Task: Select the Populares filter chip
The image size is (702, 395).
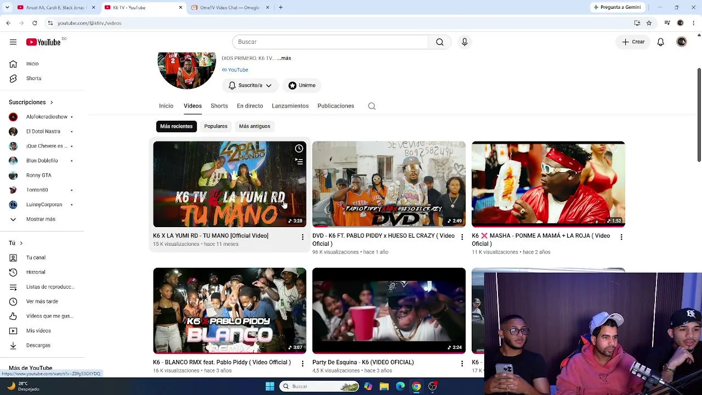Action: tap(216, 126)
